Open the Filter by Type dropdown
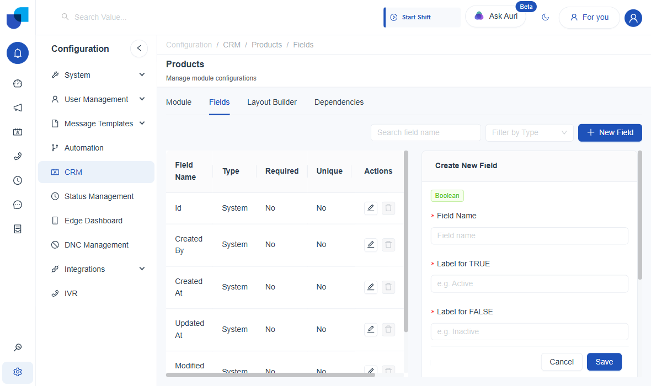 point(530,132)
